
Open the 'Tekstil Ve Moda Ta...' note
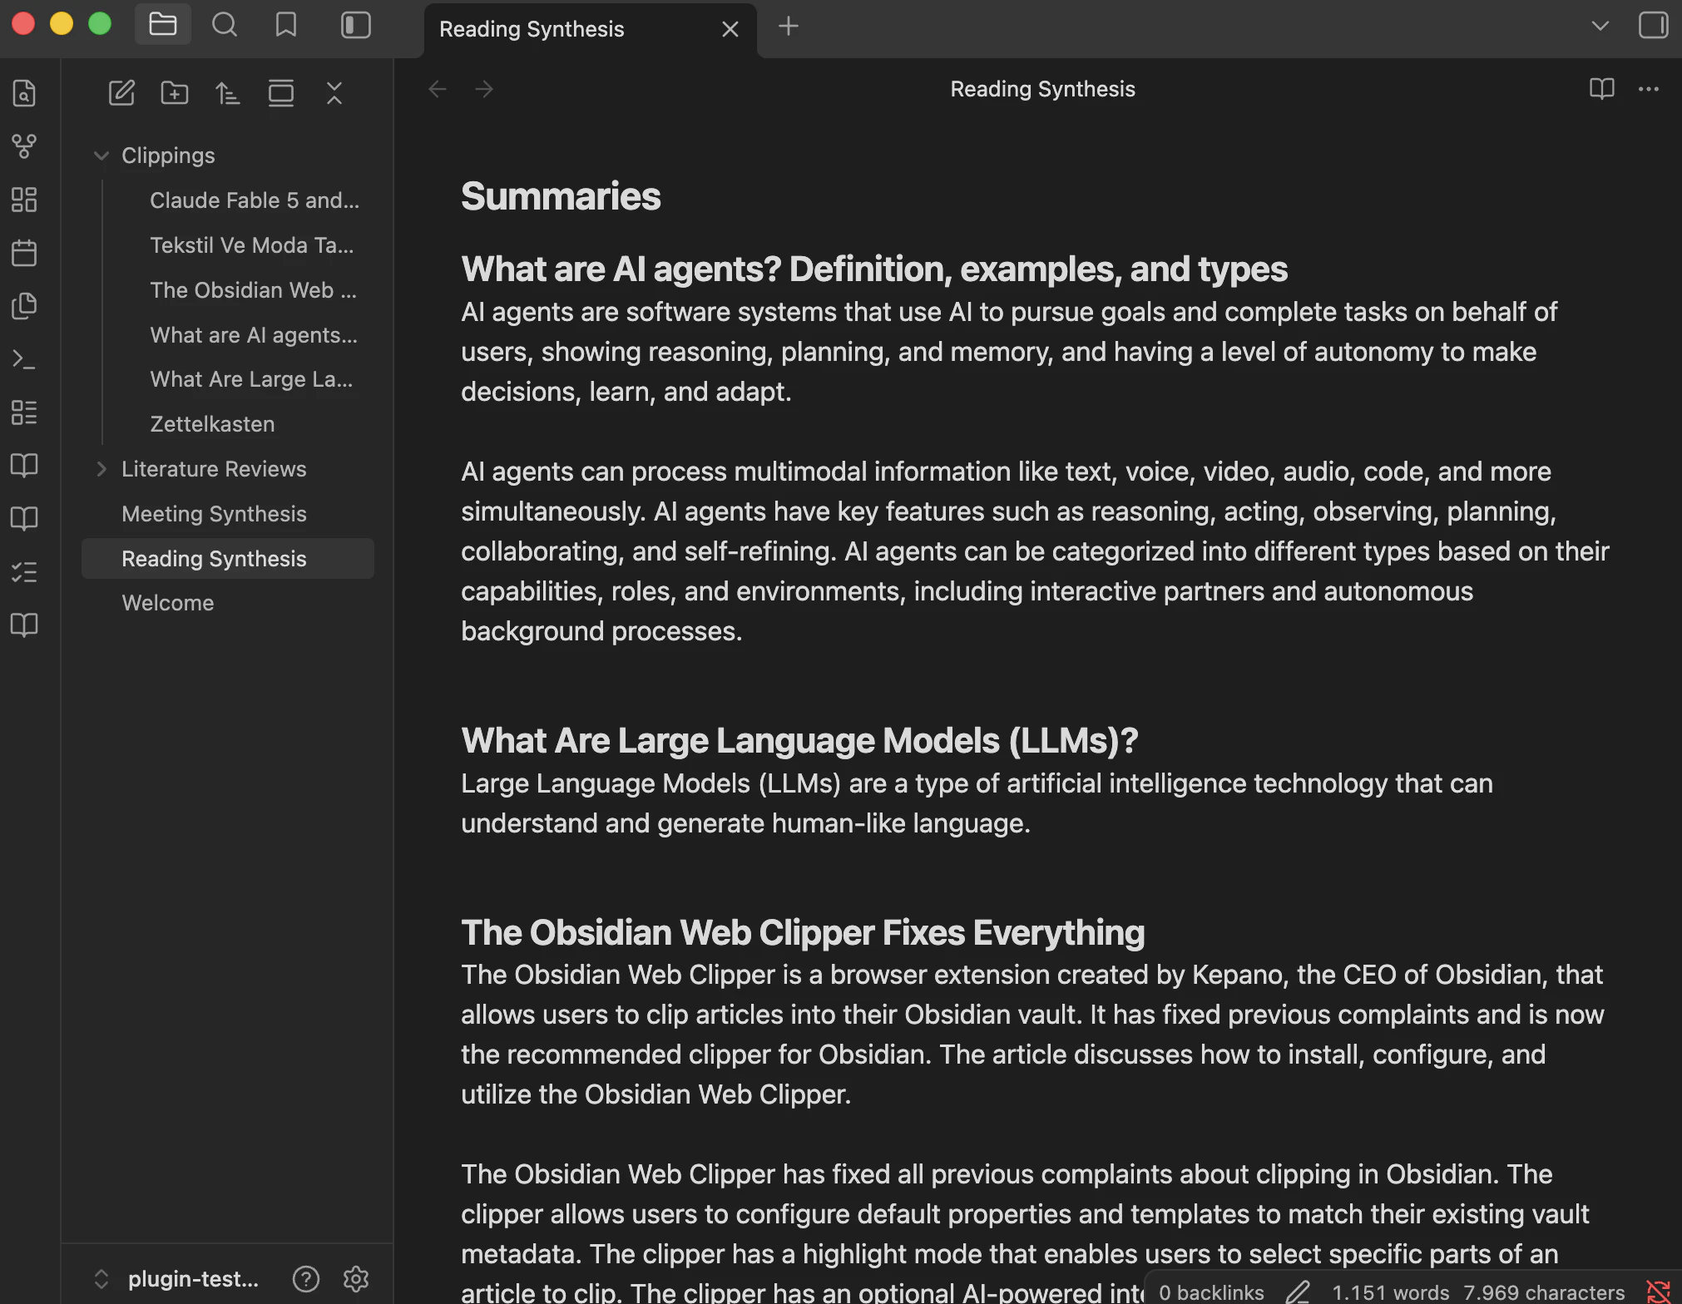click(x=251, y=245)
